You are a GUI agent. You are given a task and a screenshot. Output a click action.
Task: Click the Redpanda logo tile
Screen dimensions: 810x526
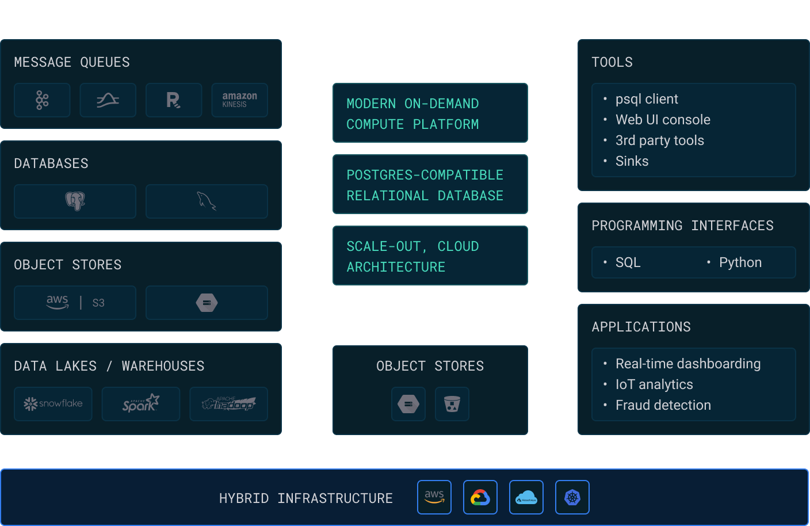(173, 100)
